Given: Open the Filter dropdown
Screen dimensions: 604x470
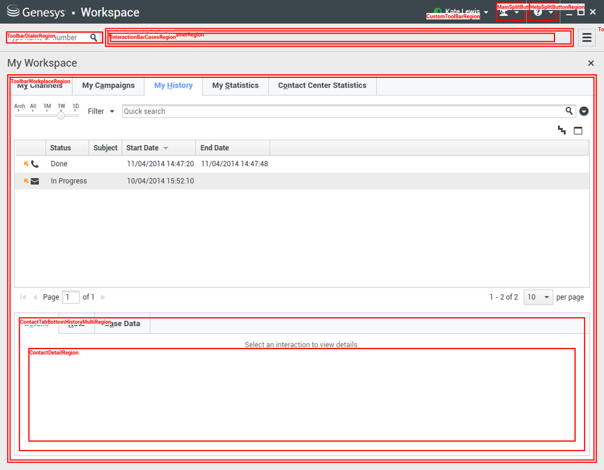Looking at the screenshot, I should 101,111.
